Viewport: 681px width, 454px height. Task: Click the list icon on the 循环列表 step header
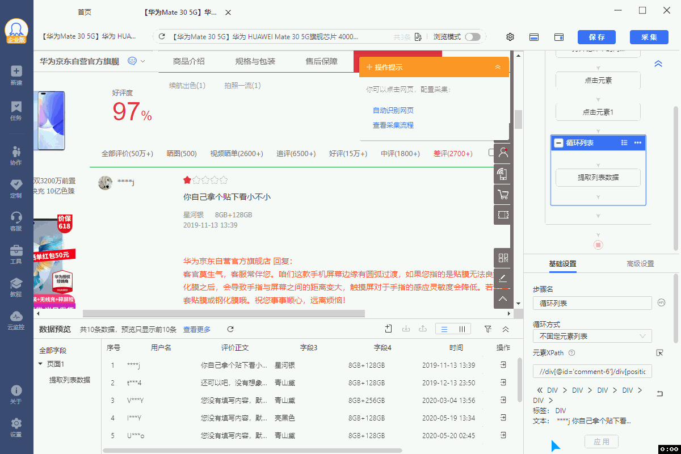point(624,142)
